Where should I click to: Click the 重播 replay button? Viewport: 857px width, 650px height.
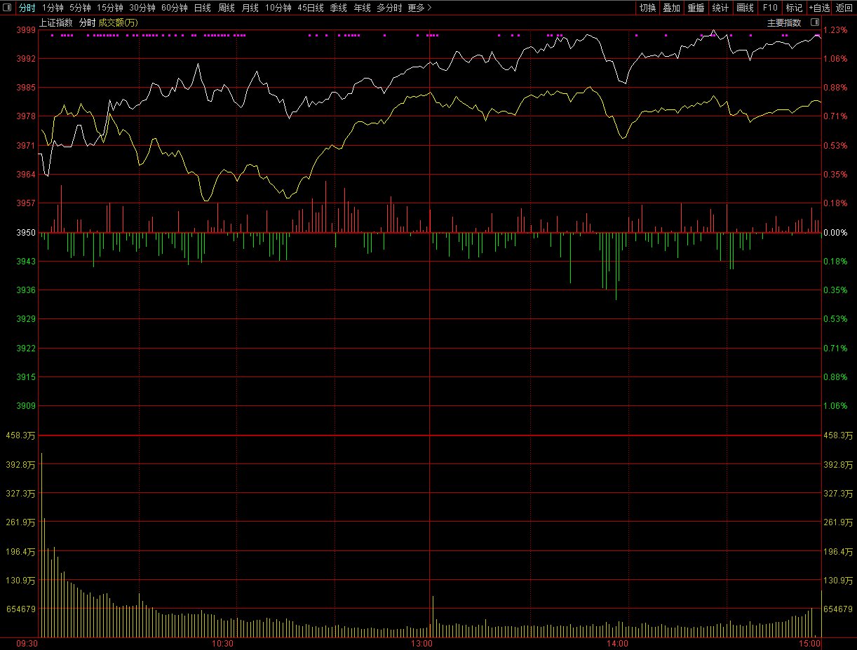pyautogui.click(x=696, y=8)
